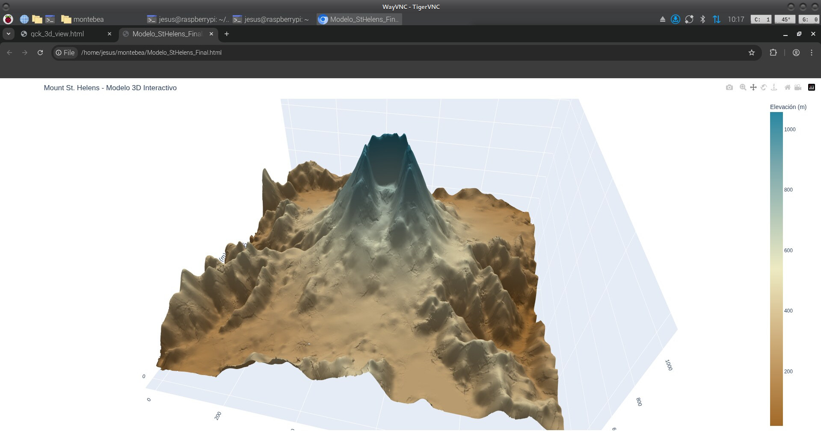The height and width of the screenshot is (440, 821).
Task: Reload the current page
Action: (40, 53)
